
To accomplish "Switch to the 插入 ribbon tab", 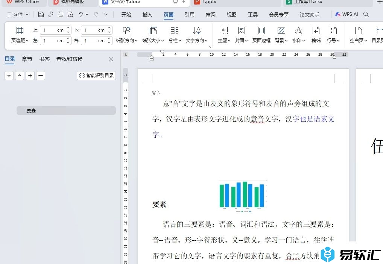I will 147,15.
